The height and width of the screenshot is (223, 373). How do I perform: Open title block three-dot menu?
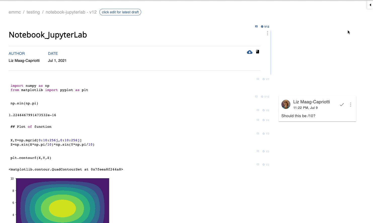267,33
